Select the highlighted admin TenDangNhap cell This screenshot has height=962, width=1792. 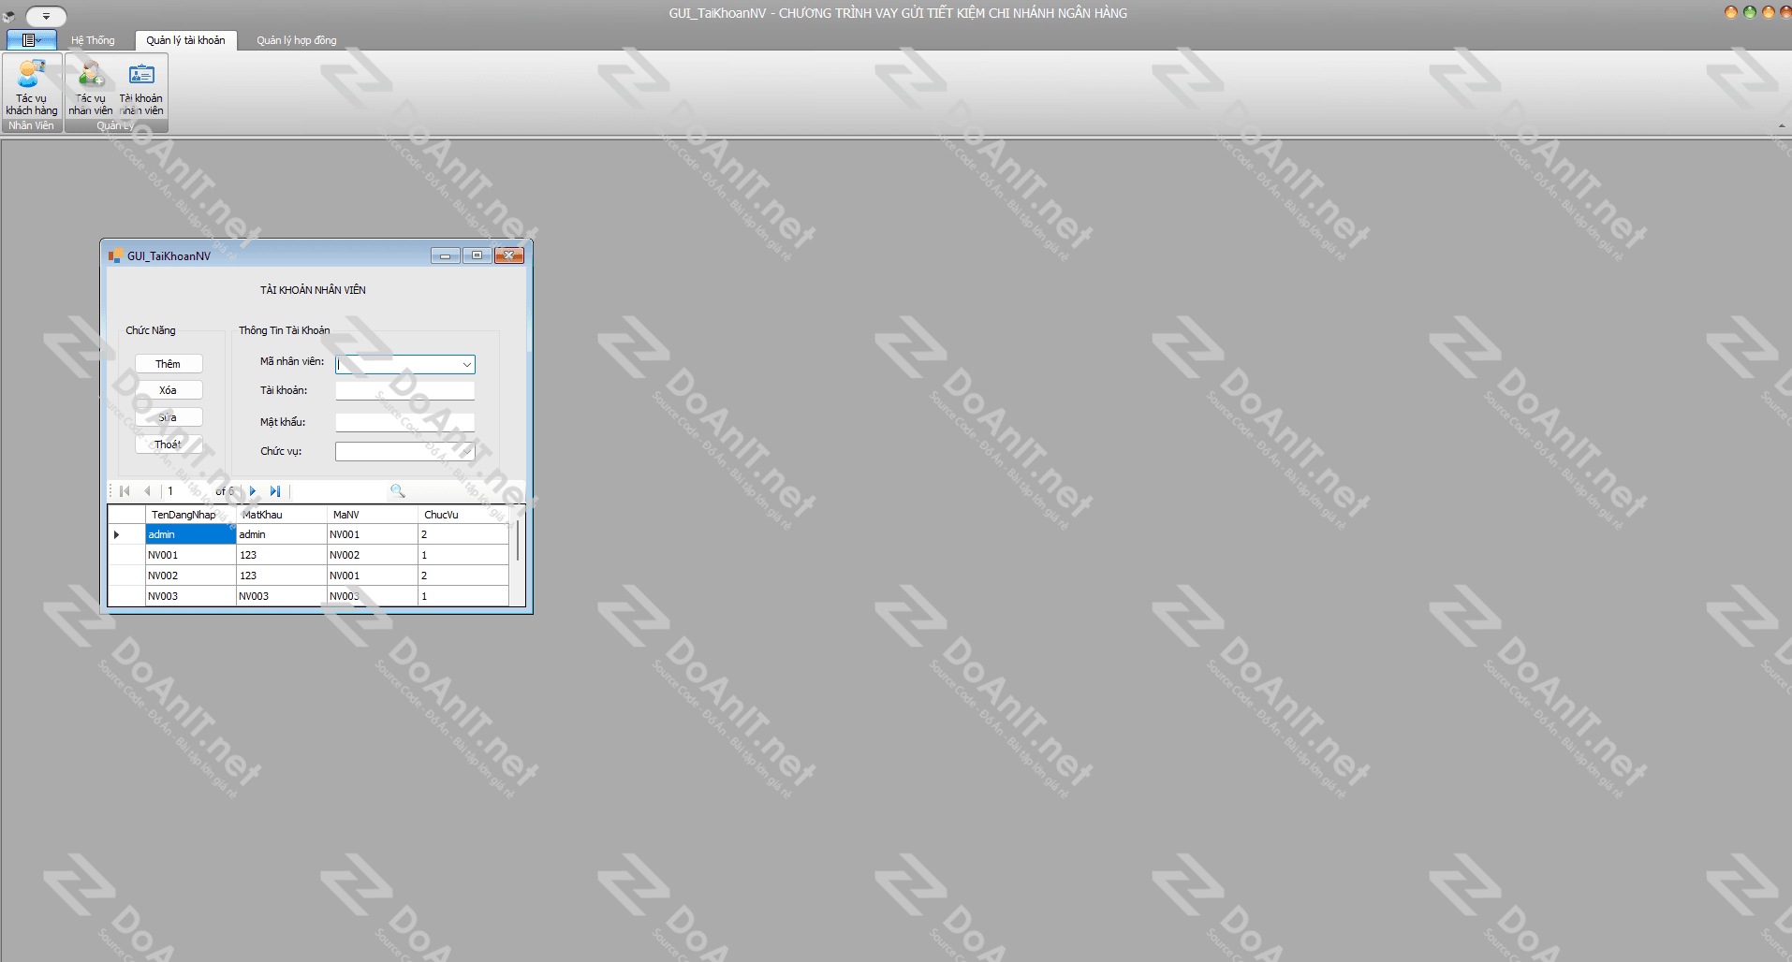pos(191,534)
